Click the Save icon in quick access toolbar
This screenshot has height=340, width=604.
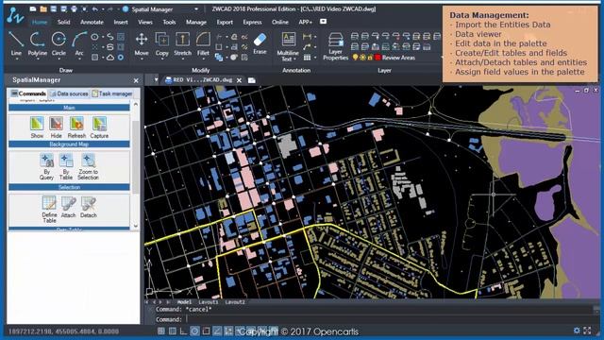tap(54, 8)
